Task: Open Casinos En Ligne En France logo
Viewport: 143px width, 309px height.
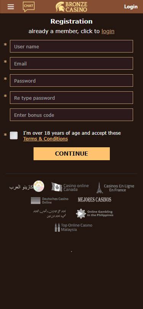Action: click(115, 188)
